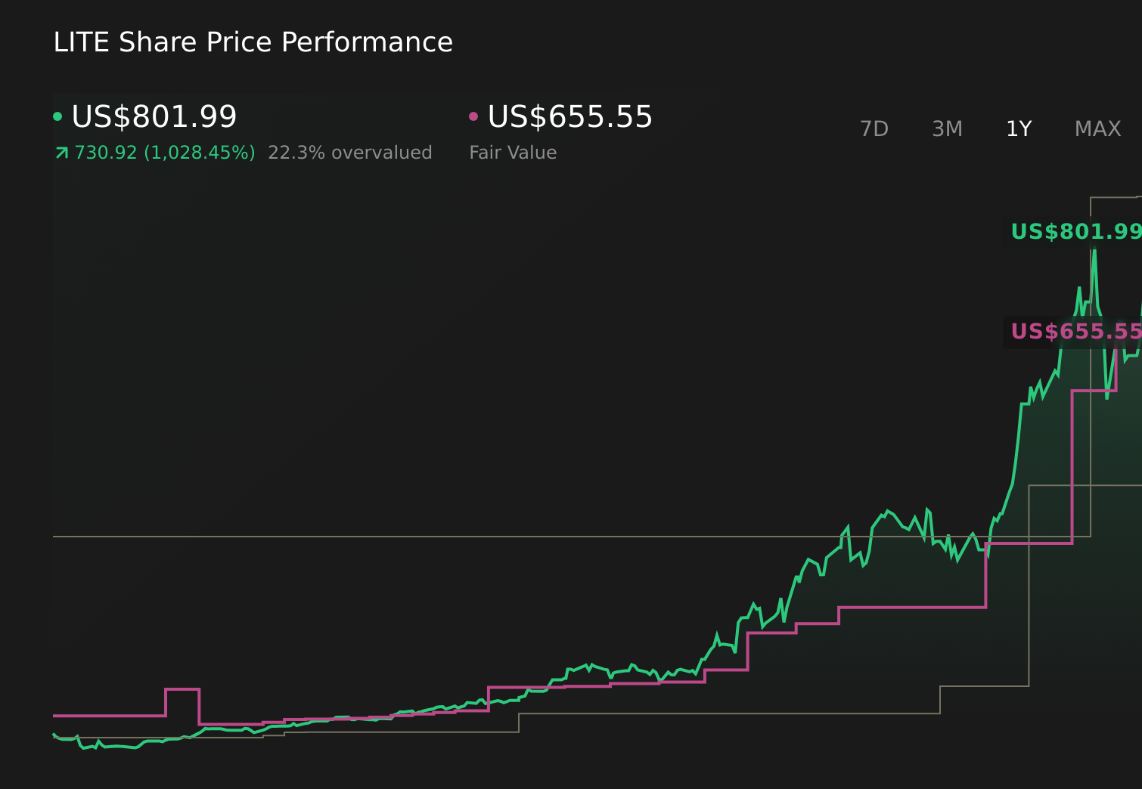Switch chart range to 7D
The image size is (1142, 789).
pos(874,129)
